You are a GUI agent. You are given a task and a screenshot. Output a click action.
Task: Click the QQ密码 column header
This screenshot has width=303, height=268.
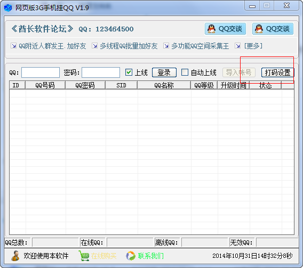[x=85, y=85]
